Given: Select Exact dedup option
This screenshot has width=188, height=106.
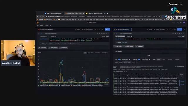Looking at the screenshot, I should click(164, 59).
